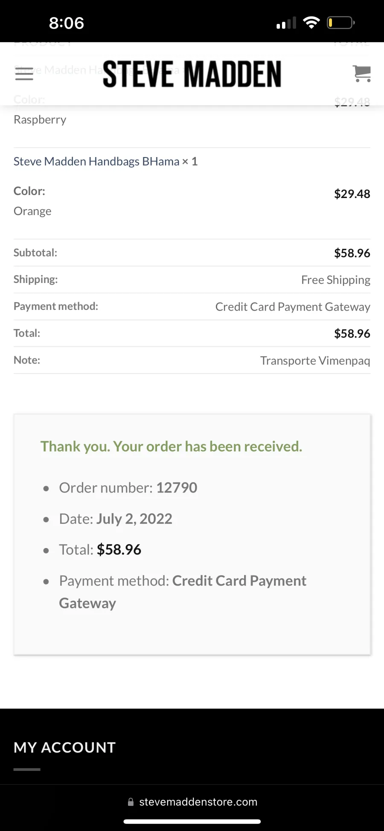Tap the lock icon beside the URL
This screenshot has width=384, height=831.
(x=131, y=802)
